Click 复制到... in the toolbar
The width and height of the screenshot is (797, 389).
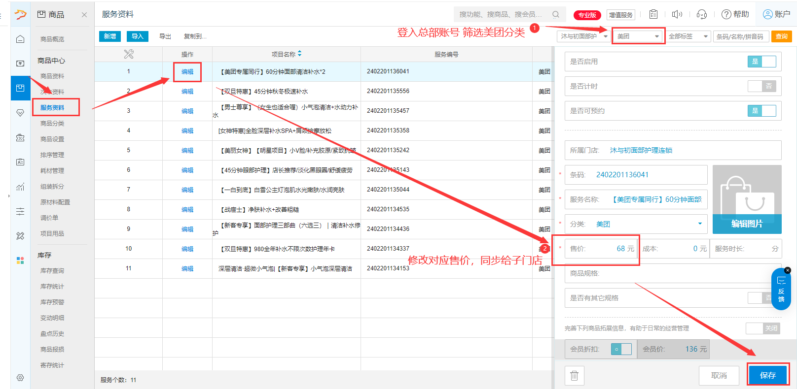(195, 36)
